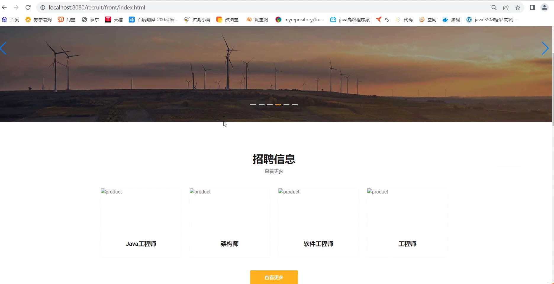Open the java高级程序猿 bookmark
554x284 pixels.
pyautogui.click(x=350, y=20)
